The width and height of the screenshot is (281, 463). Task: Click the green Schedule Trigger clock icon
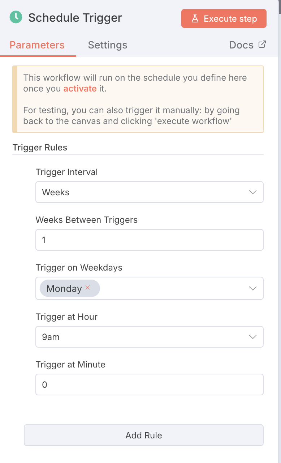click(x=16, y=17)
